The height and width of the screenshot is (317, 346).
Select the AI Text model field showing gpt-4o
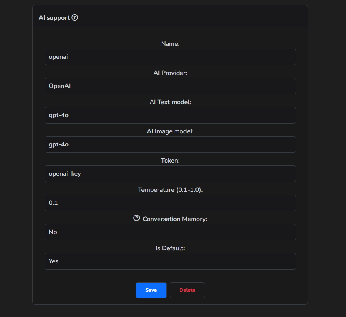point(170,115)
